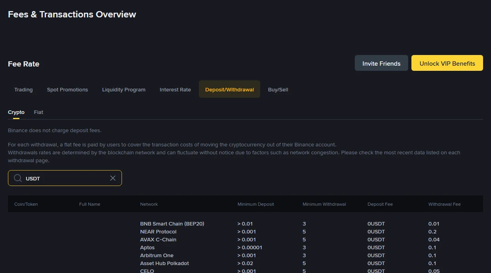Select the Asset Hub Polkadot network entry

pyautogui.click(x=165, y=263)
